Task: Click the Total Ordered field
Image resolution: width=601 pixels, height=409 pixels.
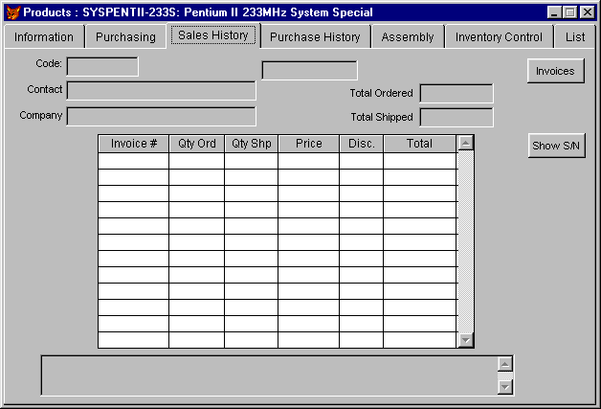Action: (456, 93)
